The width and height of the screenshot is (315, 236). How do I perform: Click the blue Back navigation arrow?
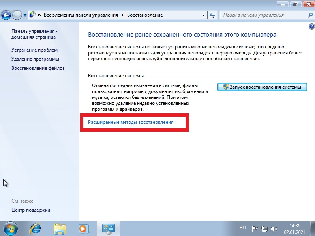point(6,15)
